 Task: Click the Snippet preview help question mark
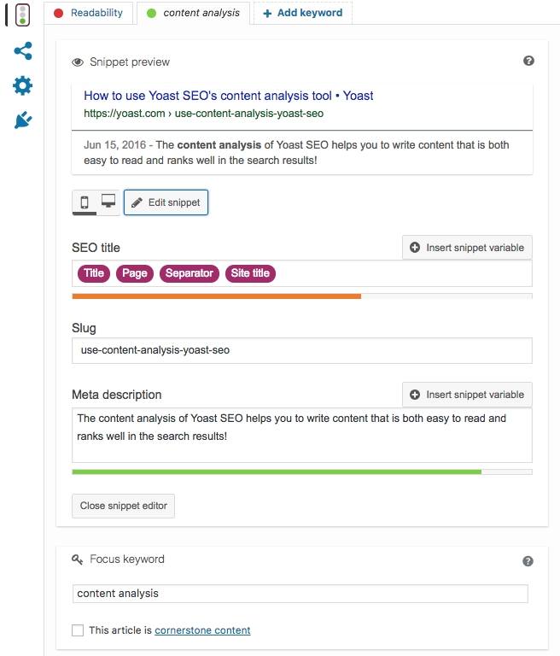pos(528,61)
